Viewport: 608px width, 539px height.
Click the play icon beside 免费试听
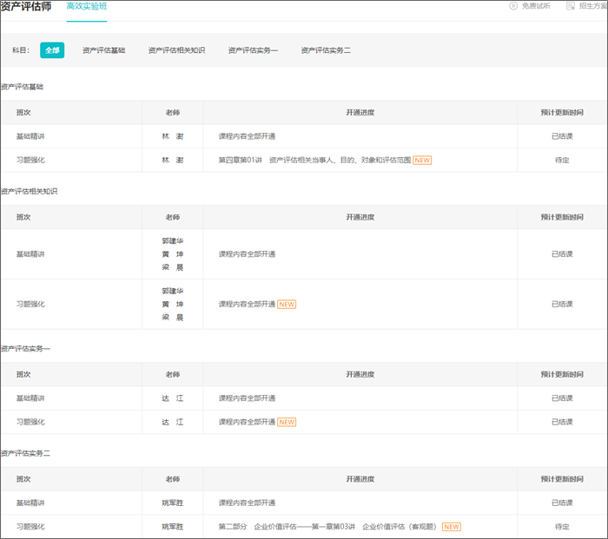pyautogui.click(x=513, y=6)
